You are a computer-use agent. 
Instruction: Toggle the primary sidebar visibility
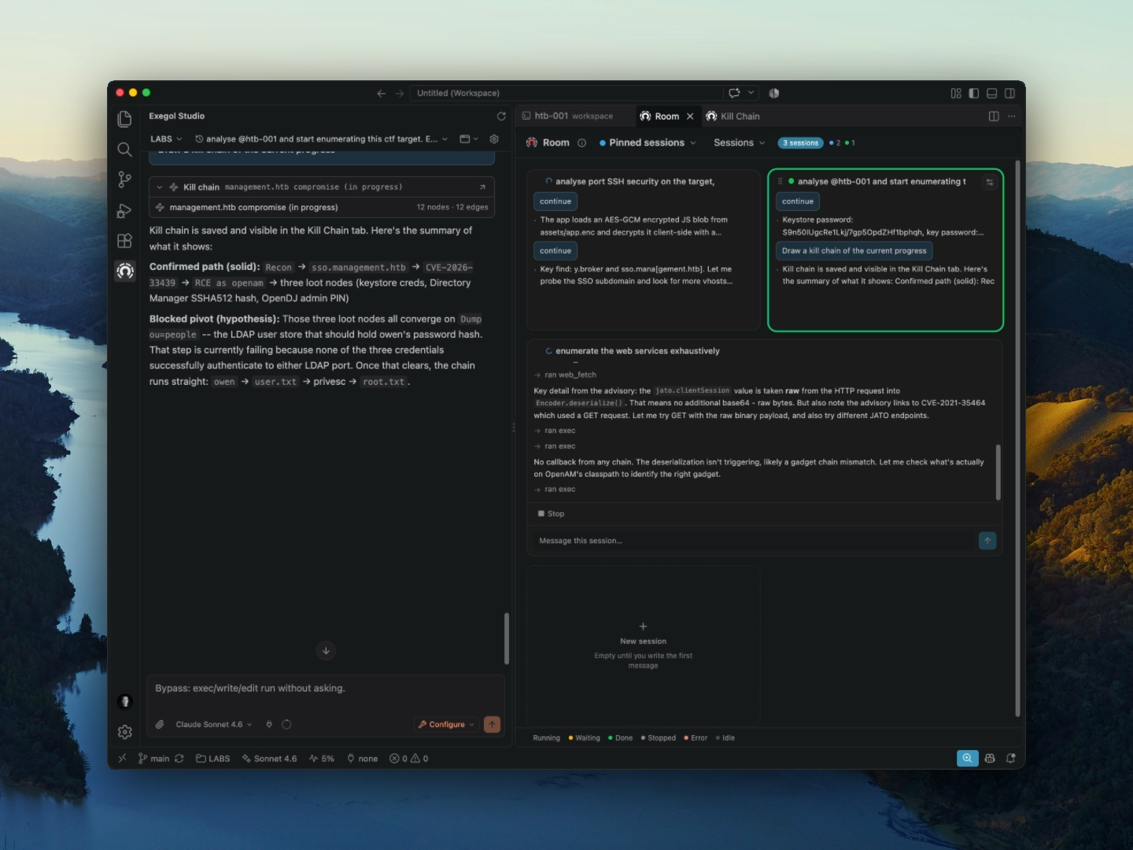click(974, 93)
